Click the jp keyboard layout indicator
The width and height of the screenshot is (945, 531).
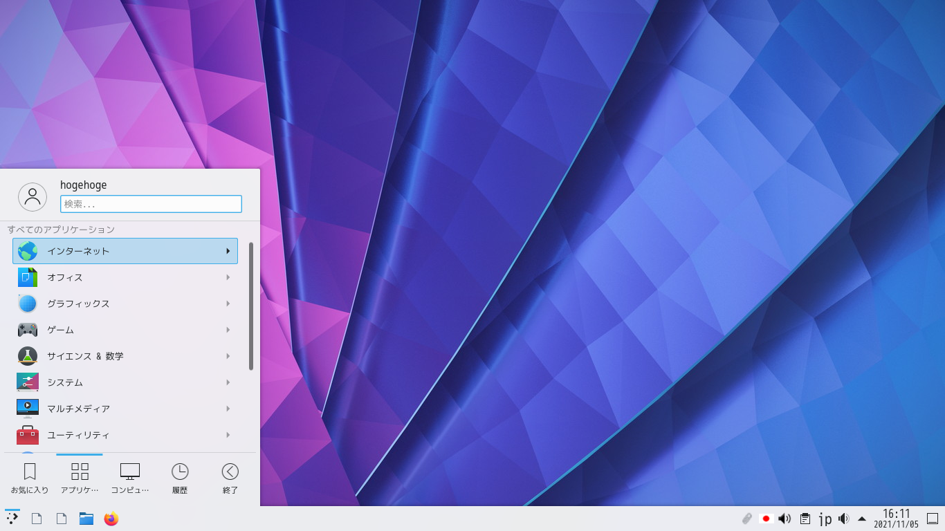click(x=825, y=519)
